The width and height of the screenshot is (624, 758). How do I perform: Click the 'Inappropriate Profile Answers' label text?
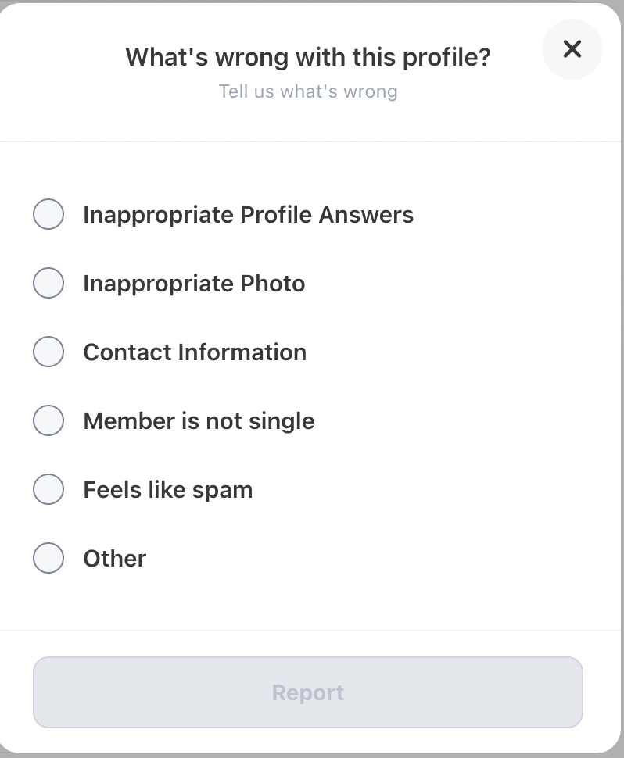[x=248, y=215]
